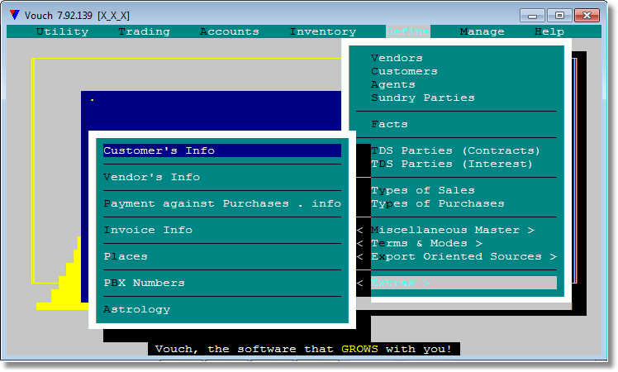
Task: Open the Trading menu
Action: coord(145,31)
